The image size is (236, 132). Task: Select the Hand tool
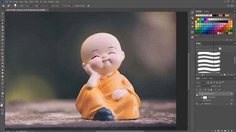click(3, 93)
